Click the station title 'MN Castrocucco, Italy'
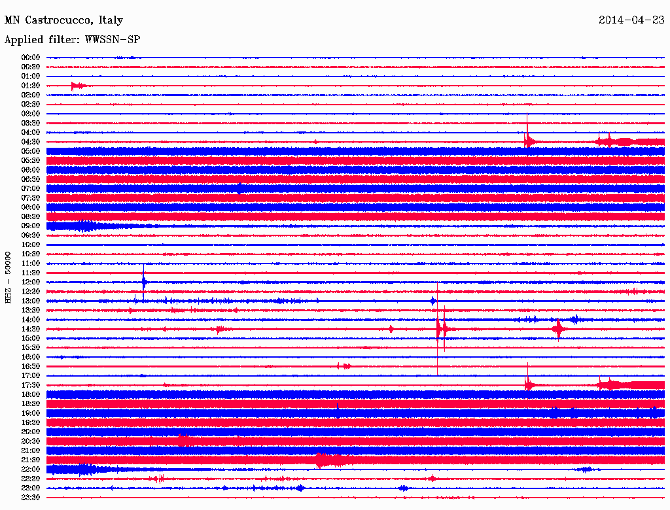Screen dimensions: 670x510 [x=63, y=20]
